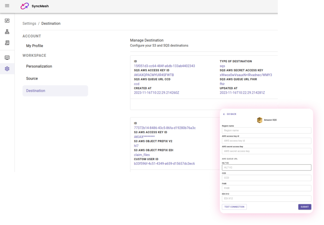The height and width of the screenshot is (225, 324).
Task: Select My Profile under Account
Action: click(35, 46)
